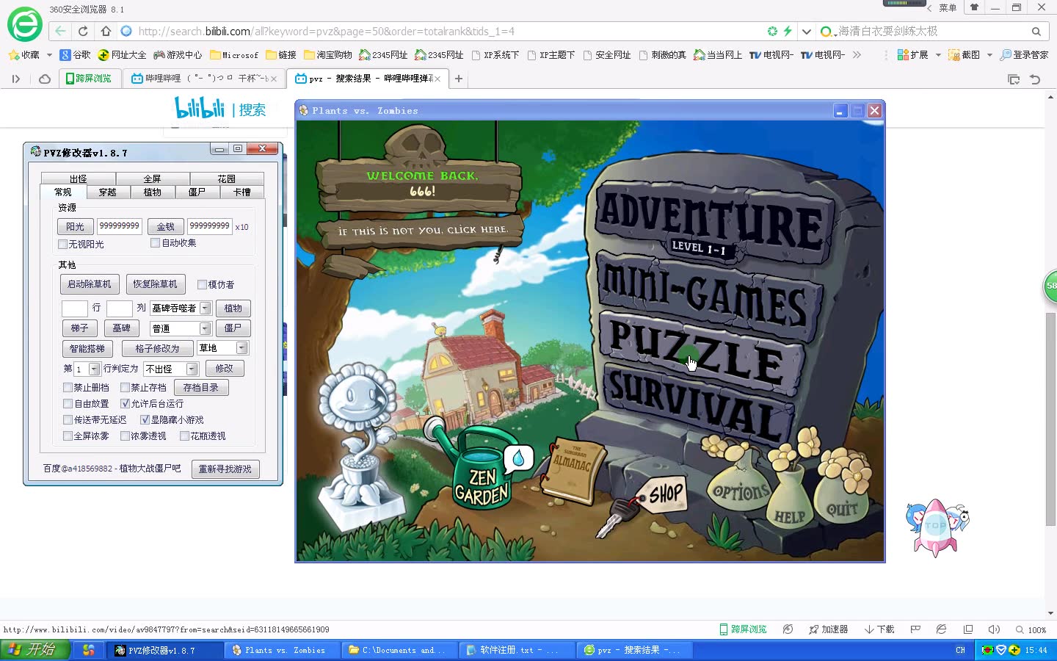Click the 金钱 button
Image resolution: width=1057 pixels, height=661 pixels.
point(165,227)
